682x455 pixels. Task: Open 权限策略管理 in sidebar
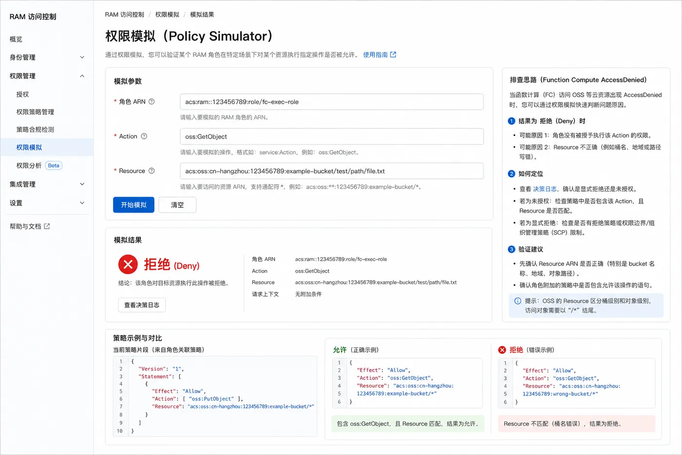tap(35, 112)
